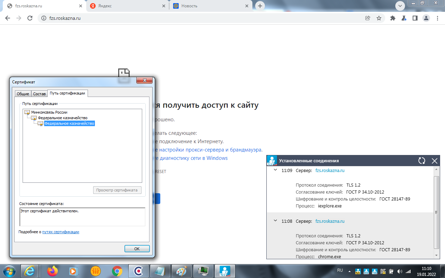Screen dimensions: 445x278
Task: Click the site info icon in the address bar
Action: coord(43,18)
